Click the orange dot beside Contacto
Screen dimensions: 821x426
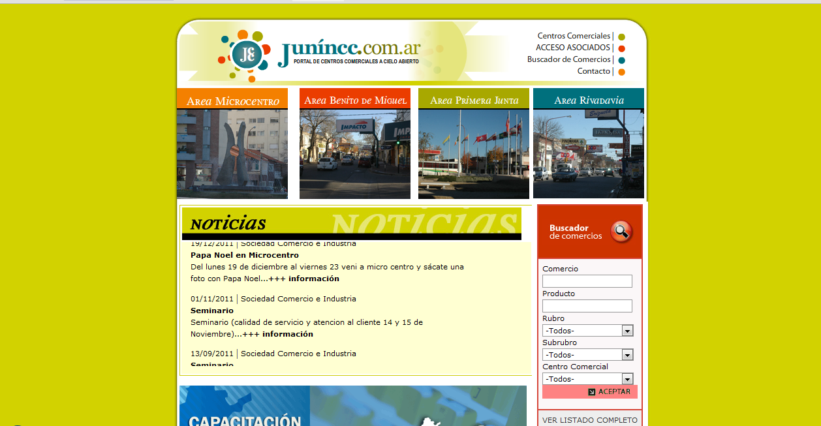pyautogui.click(x=621, y=72)
